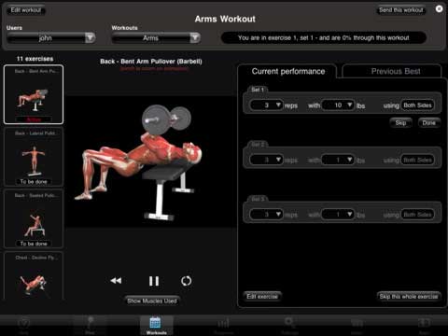Expand the Workouts dropdown showing Arms
The image size is (448, 336).
pos(156,38)
